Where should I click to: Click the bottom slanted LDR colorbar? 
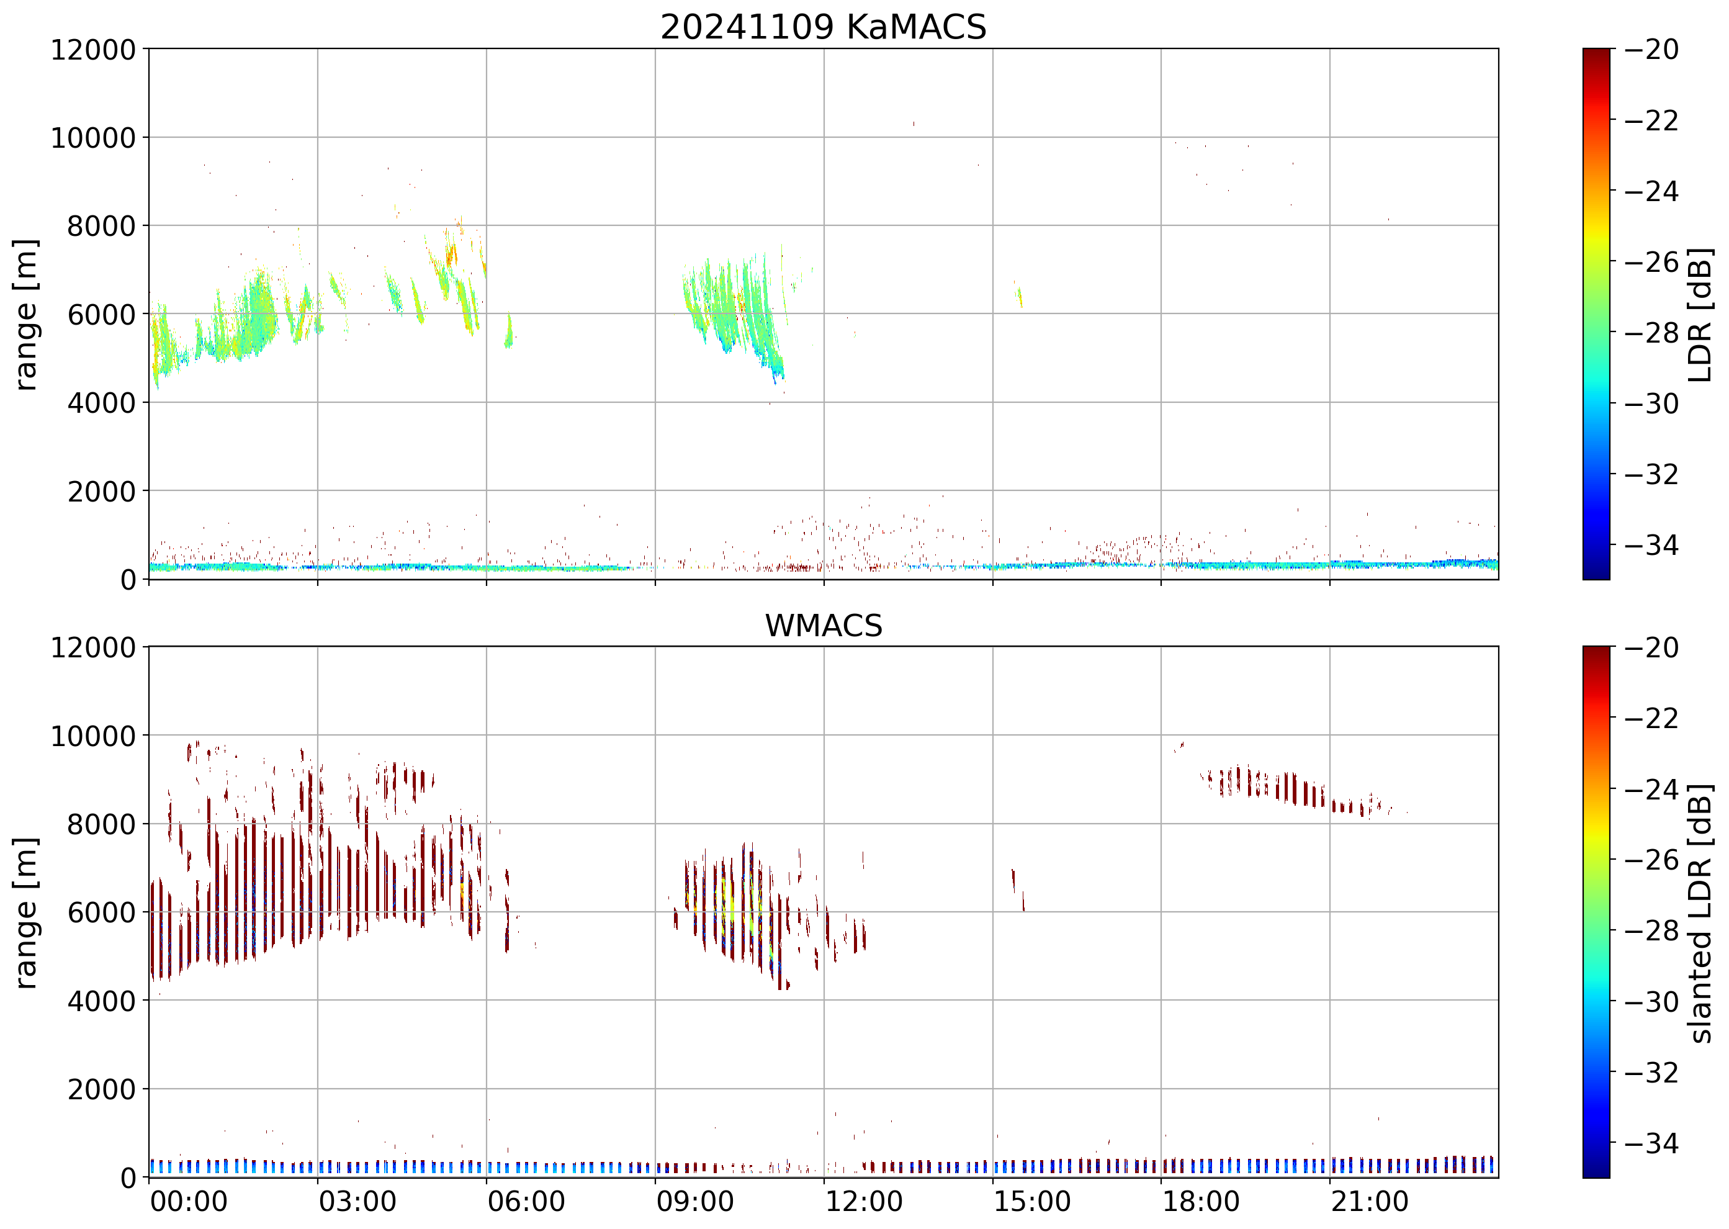[1596, 912]
